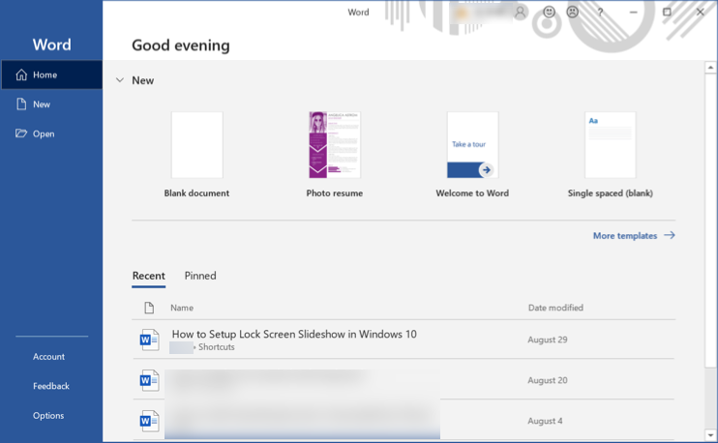Click the arrow on Take a tour thumbnail
The width and height of the screenshot is (718, 443).
(487, 170)
